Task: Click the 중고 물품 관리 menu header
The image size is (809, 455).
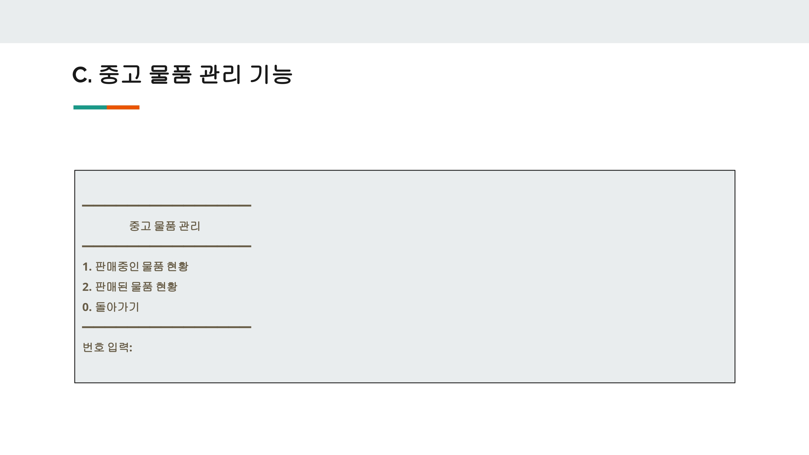Action: point(164,226)
